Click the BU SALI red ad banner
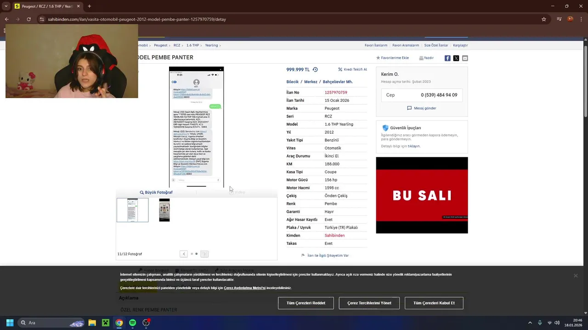 pyautogui.click(x=422, y=195)
